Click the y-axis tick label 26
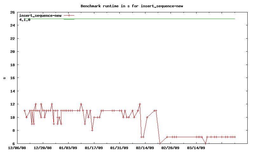This screenshot has width=254, height=152. [12, 12]
